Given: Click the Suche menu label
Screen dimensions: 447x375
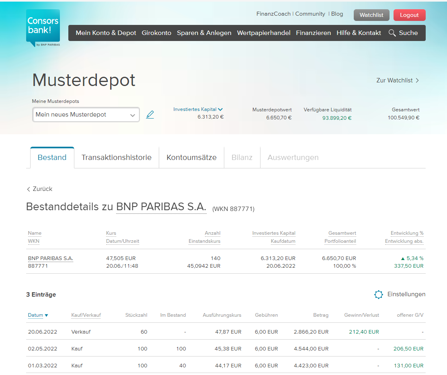Looking at the screenshot, I should point(408,33).
